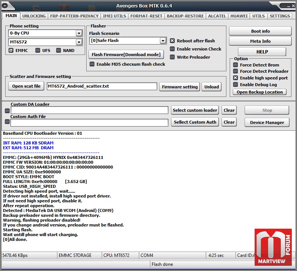The height and width of the screenshot is (271, 297).
Task: Click 'EXT RAM: 512 MB DRAM' log line
Action: (28, 148)
